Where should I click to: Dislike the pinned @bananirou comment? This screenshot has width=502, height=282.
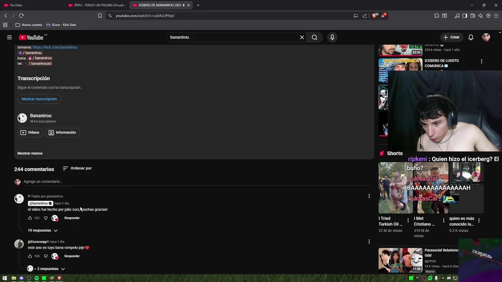(x=46, y=218)
